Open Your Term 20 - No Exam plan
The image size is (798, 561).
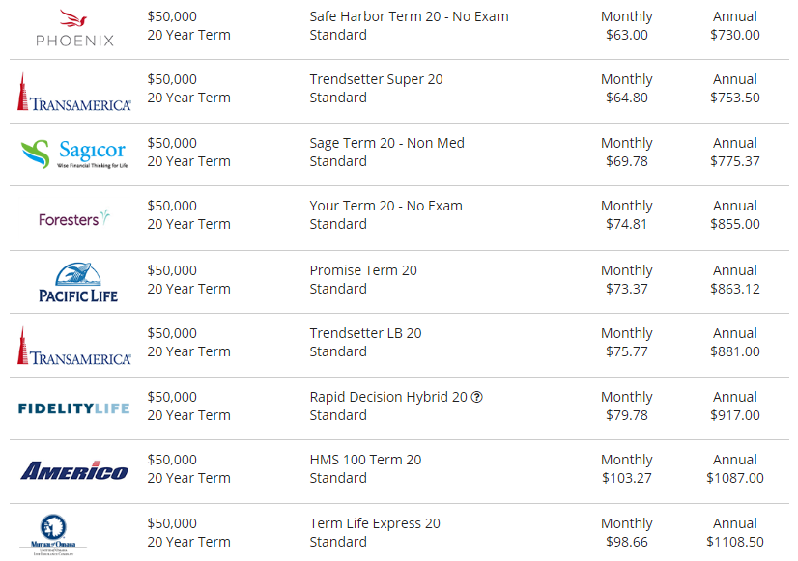pyautogui.click(x=385, y=206)
